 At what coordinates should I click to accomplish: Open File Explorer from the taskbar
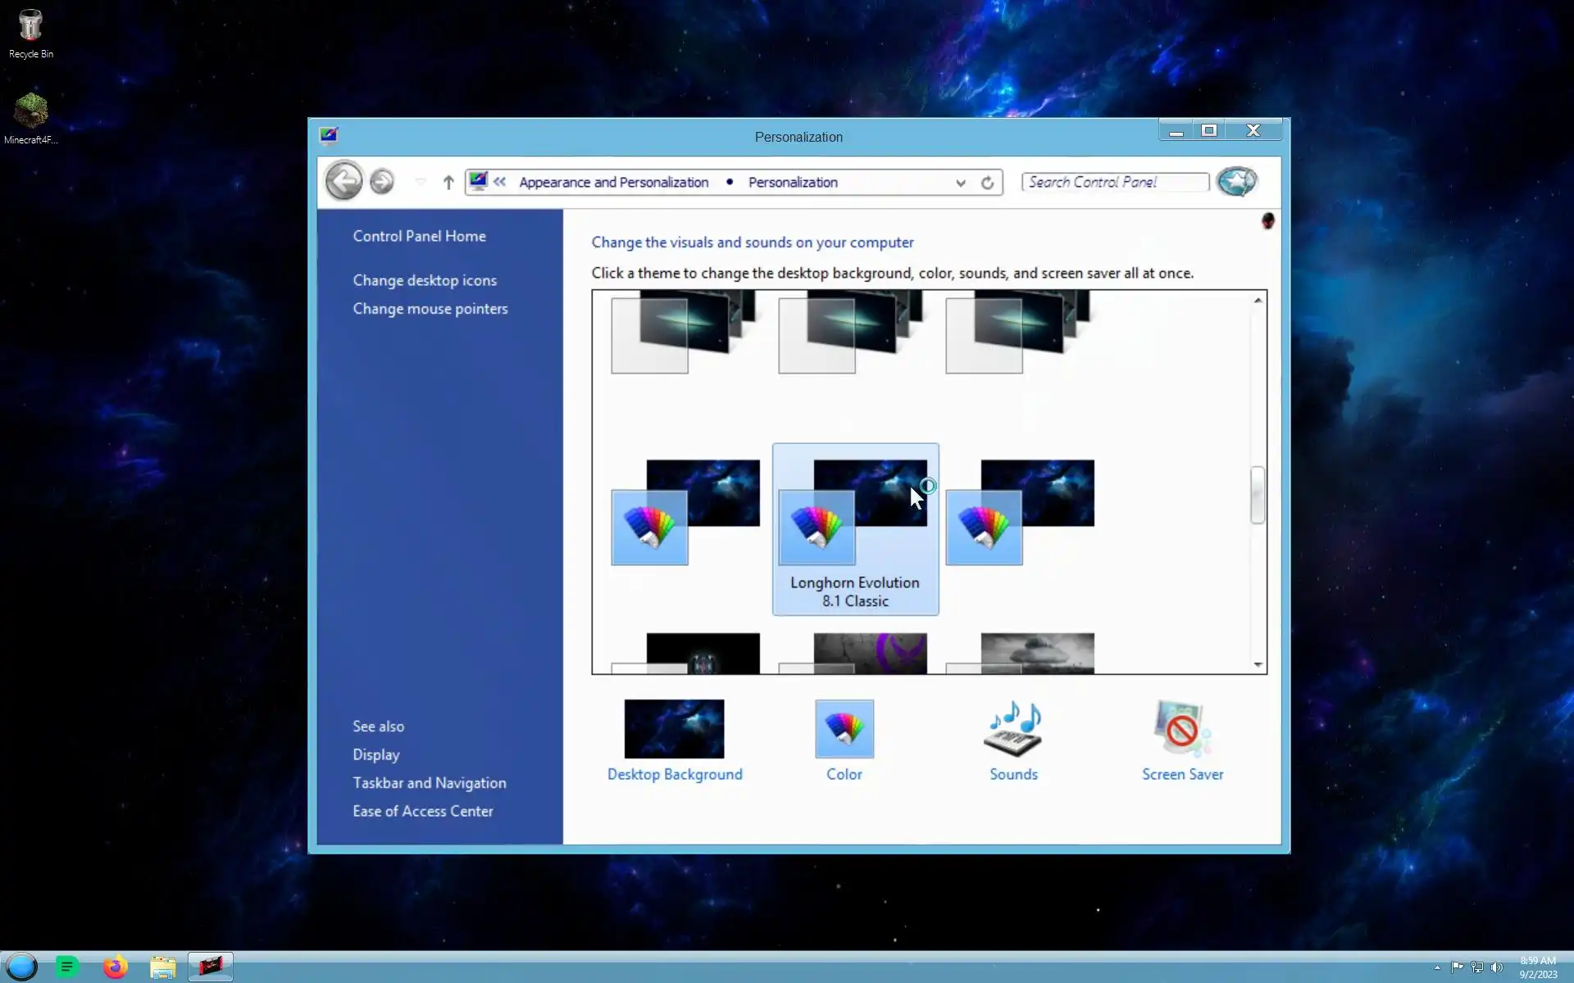[x=162, y=967]
